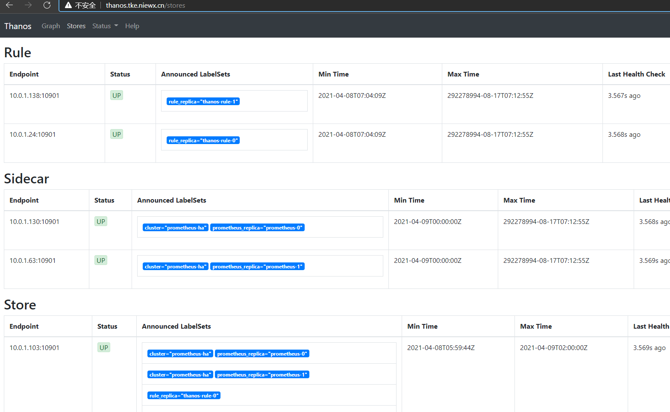
Task: Expand the Status dropdown menu
Action: click(x=105, y=26)
